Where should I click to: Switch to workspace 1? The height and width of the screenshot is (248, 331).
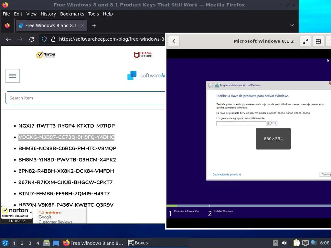point(14,243)
